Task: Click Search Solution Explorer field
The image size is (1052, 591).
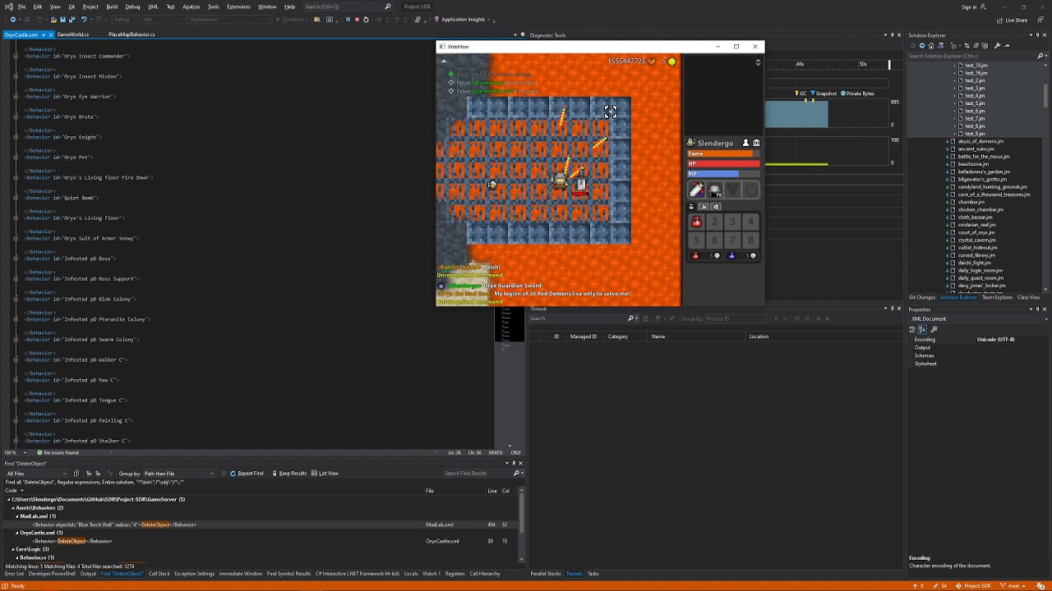Action: pyautogui.click(x=970, y=56)
